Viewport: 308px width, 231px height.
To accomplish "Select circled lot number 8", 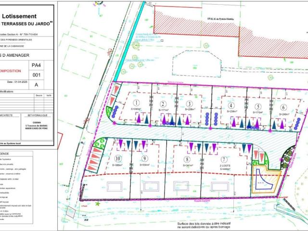I will [187, 159].
